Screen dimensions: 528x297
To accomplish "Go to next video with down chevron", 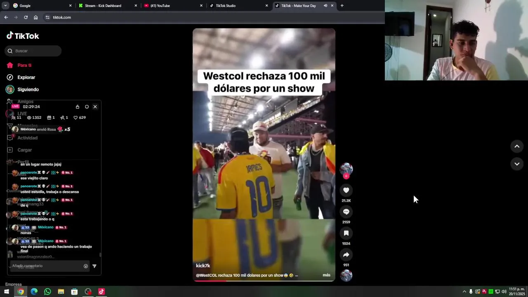I will click(x=517, y=164).
